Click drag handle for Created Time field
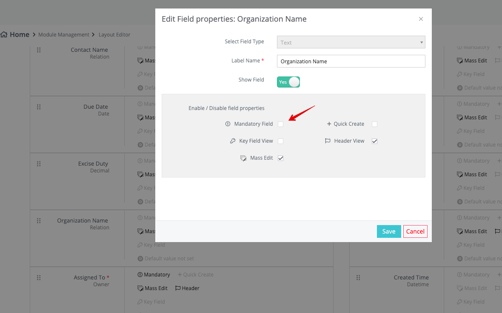This screenshot has height=313, width=502. [358, 278]
